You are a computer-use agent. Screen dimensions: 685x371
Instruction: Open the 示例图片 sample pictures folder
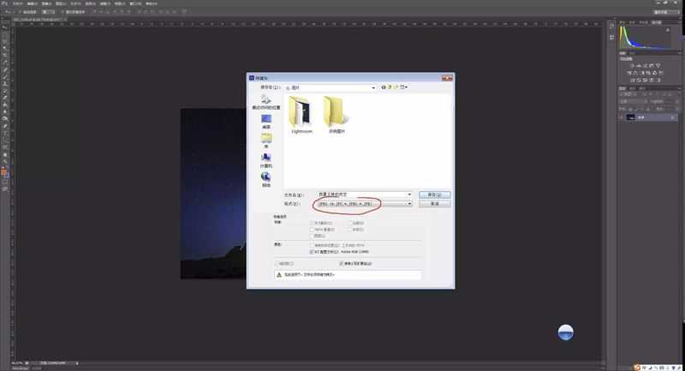(336, 115)
